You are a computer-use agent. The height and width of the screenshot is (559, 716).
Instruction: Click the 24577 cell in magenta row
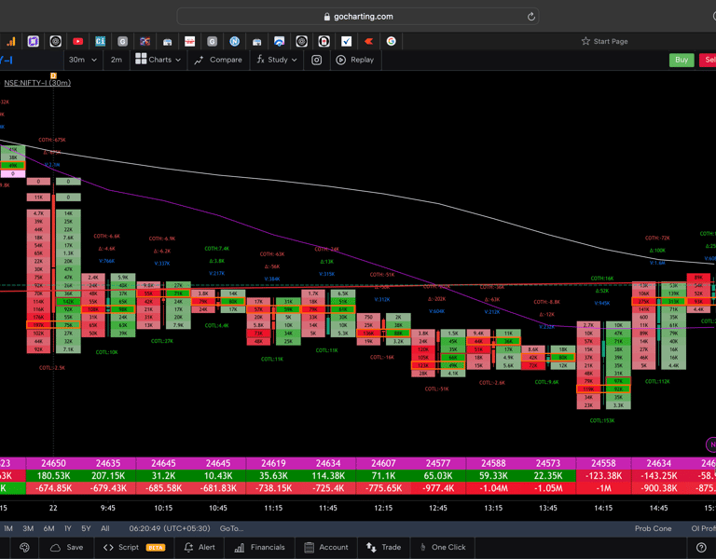[438, 463]
